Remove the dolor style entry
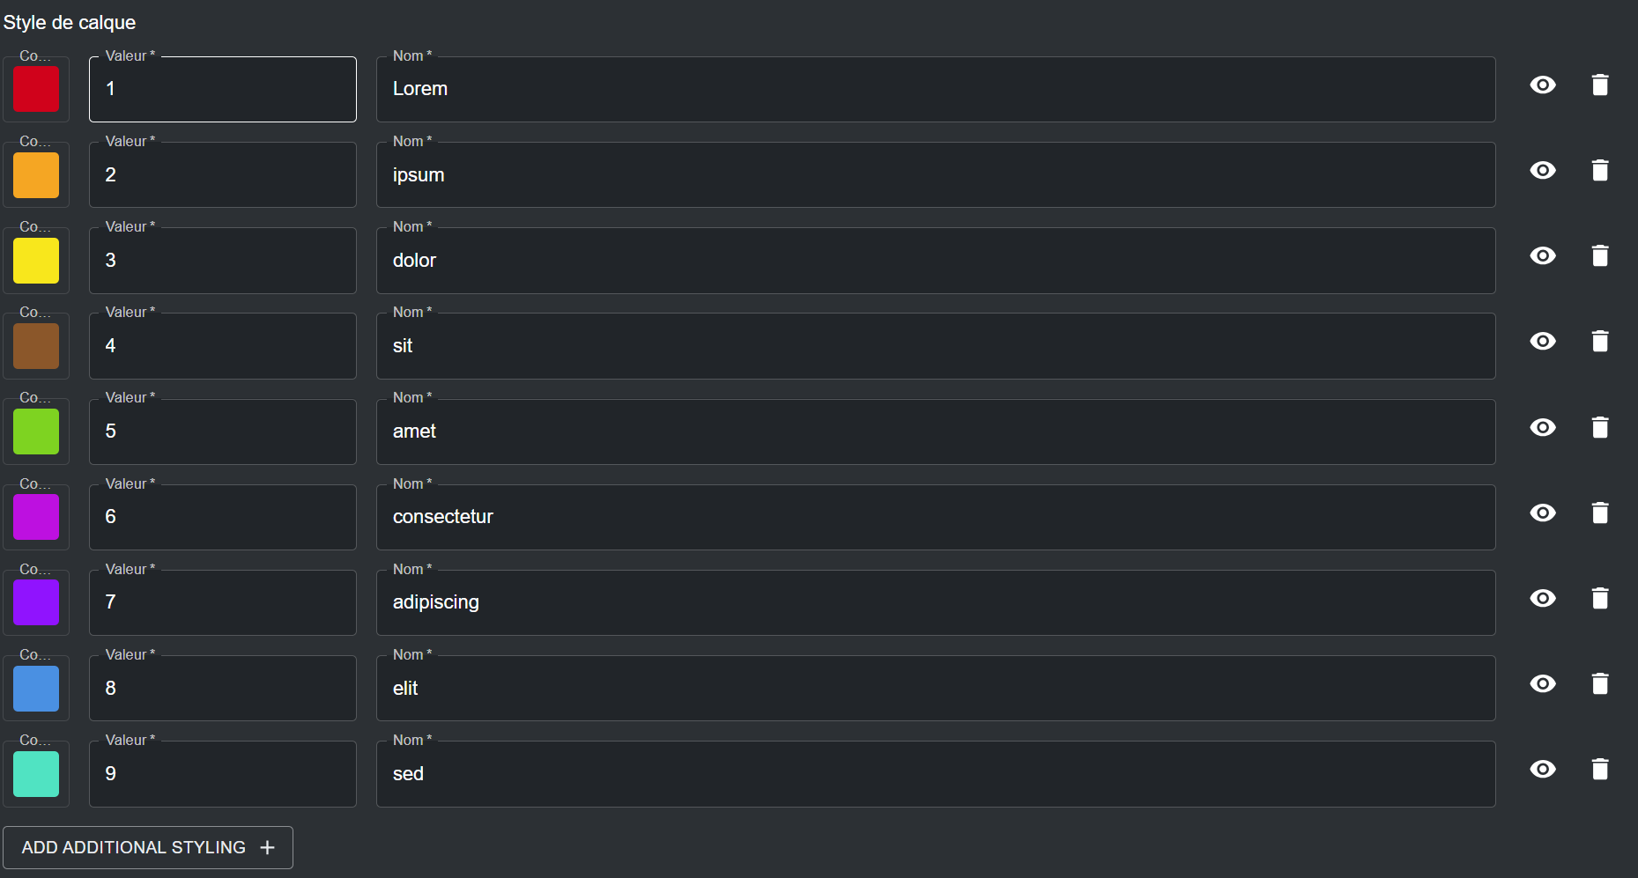This screenshot has width=1638, height=878. (x=1600, y=256)
